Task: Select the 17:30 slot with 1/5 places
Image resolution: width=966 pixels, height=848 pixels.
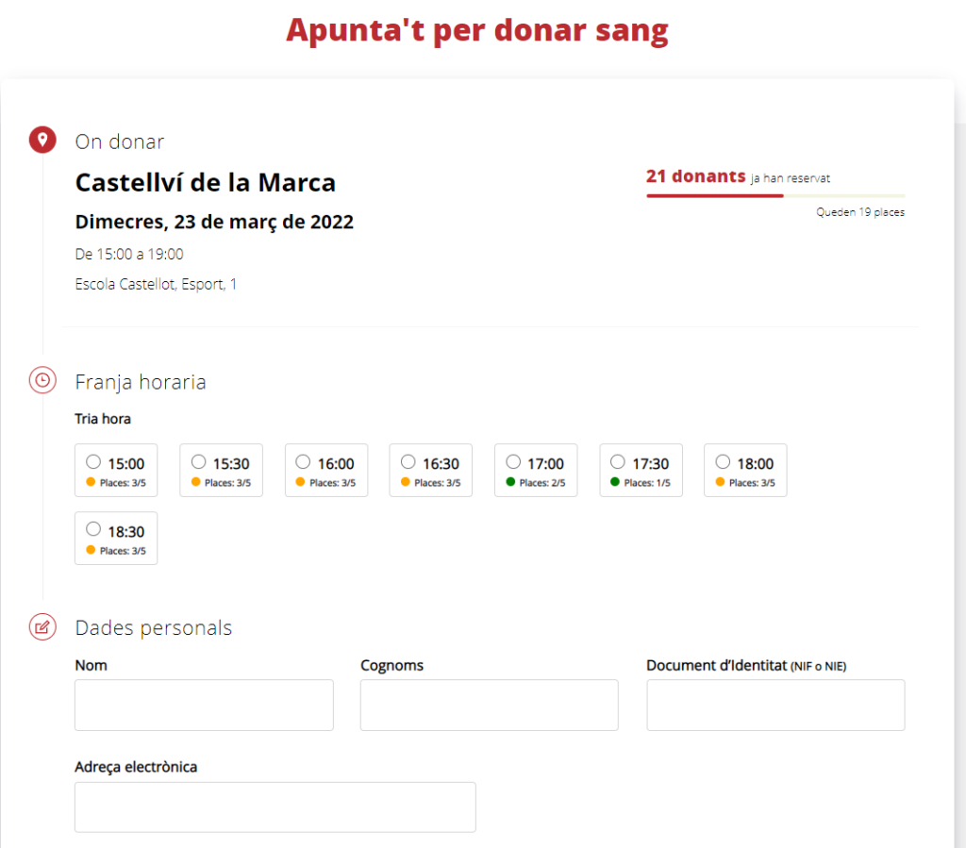Action: (x=617, y=462)
